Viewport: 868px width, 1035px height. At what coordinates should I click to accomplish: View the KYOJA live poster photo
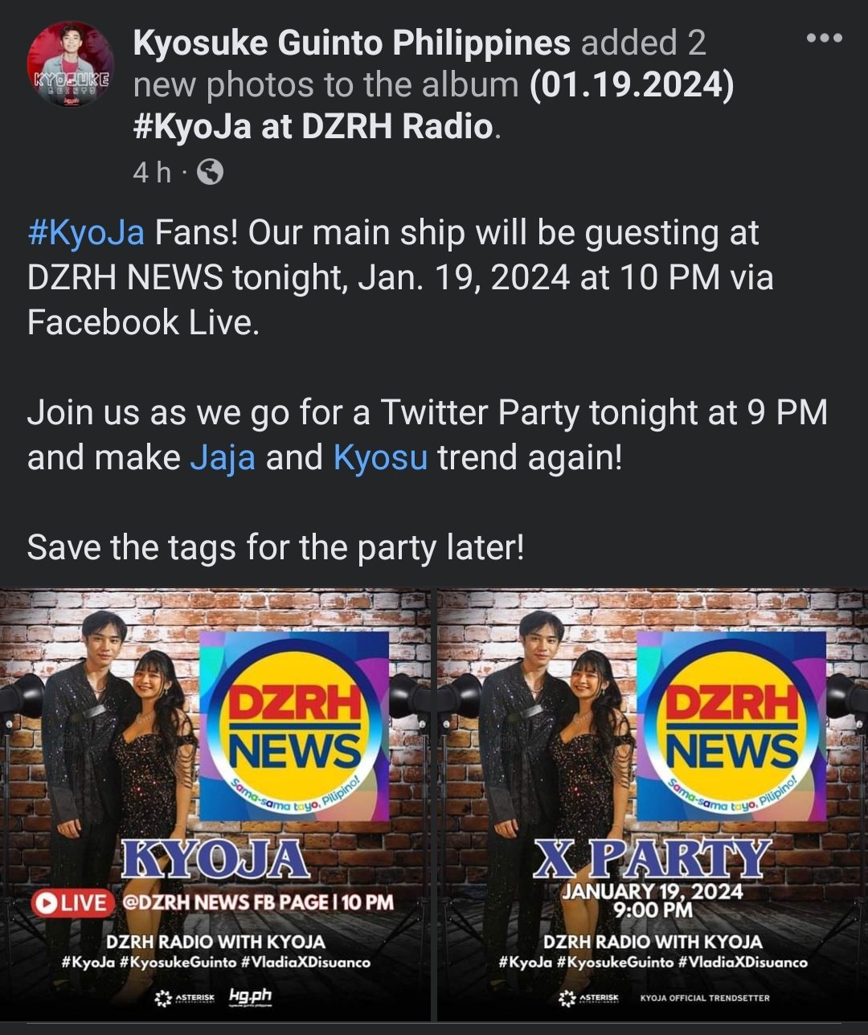click(x=215, y=804)
